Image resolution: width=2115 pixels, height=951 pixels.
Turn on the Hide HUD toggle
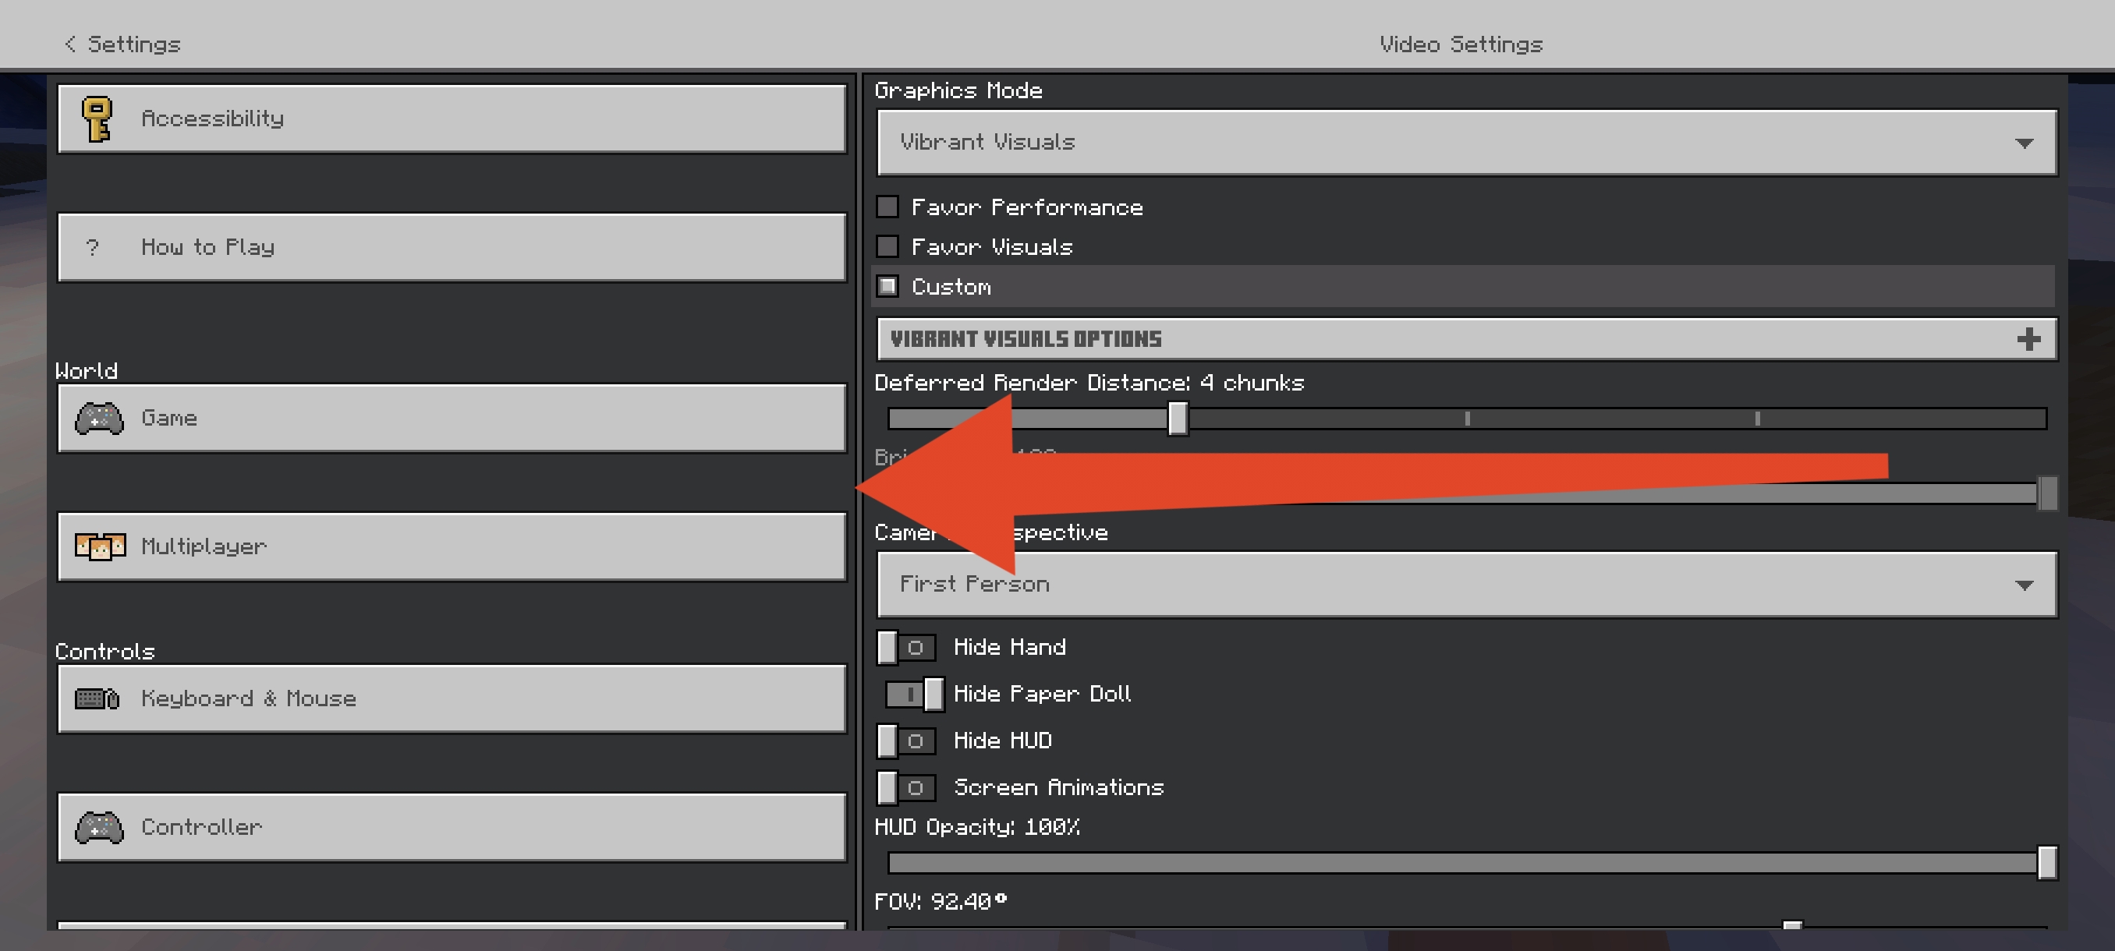tap(906, 741)
